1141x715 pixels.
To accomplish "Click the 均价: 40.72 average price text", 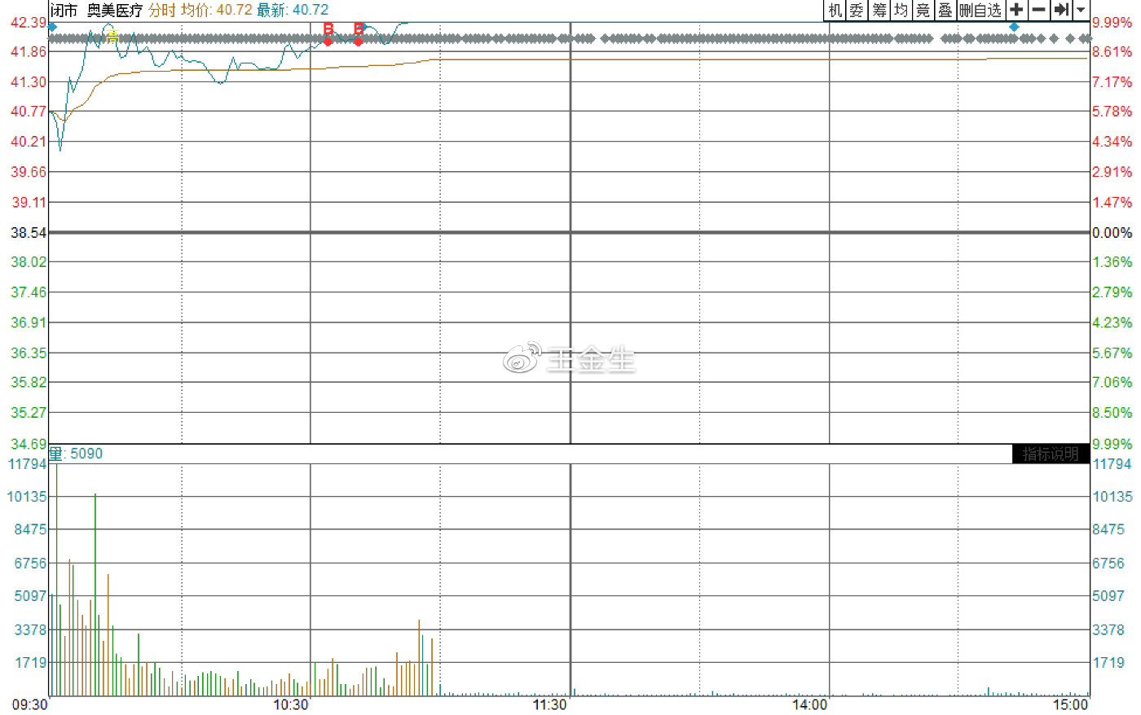I will click(x=217, y=10).
